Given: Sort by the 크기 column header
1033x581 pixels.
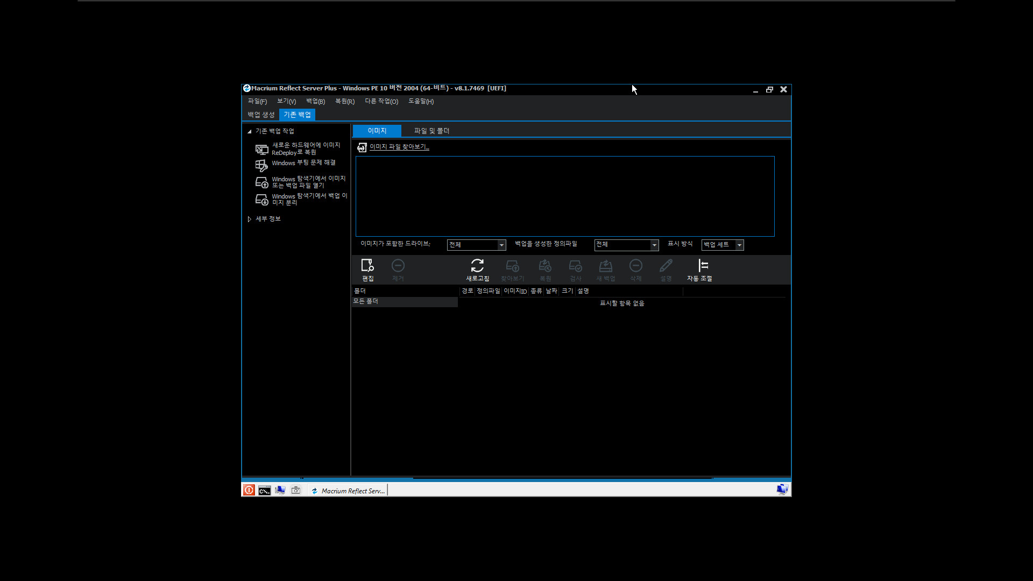Looking at the screenshot, I should (568, 291).
